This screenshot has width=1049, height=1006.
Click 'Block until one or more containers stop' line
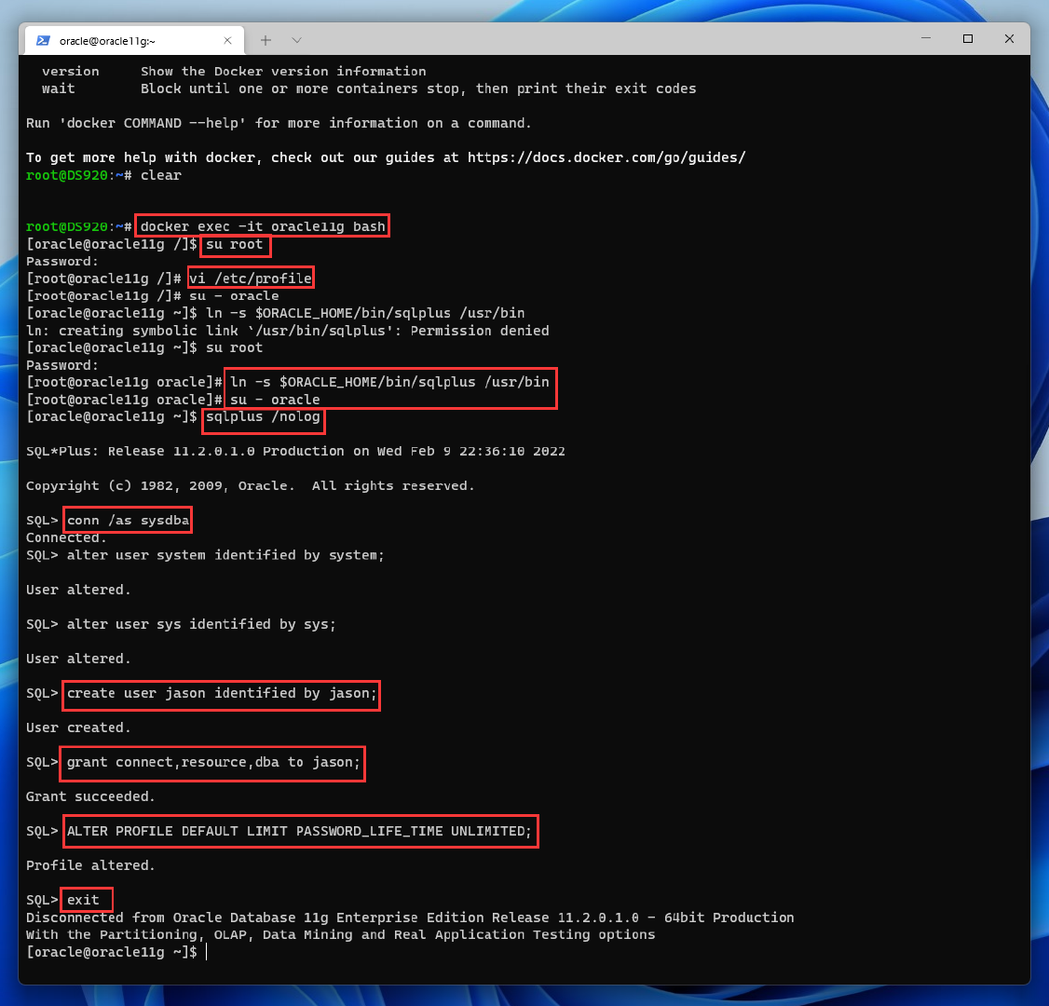click(x=418, y=88)
